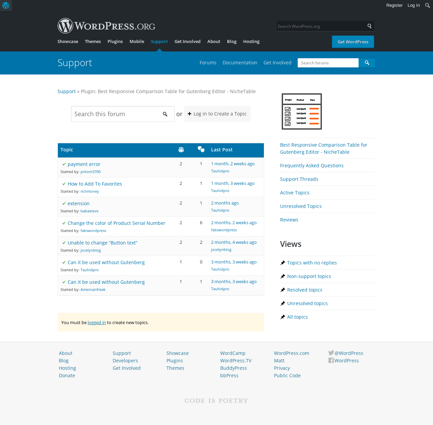Open How to Add To Favorites topic

point(95,184)
